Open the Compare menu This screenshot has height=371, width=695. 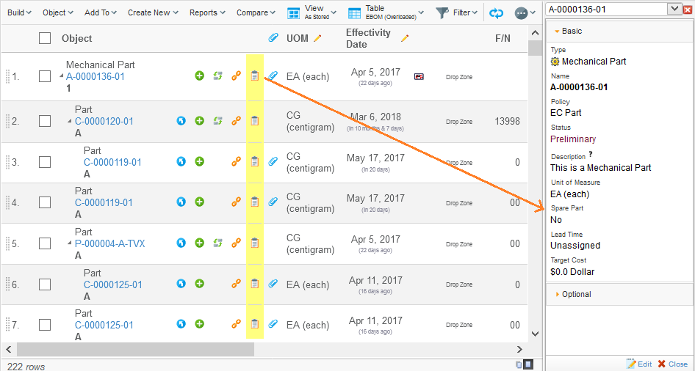point(256,12)
